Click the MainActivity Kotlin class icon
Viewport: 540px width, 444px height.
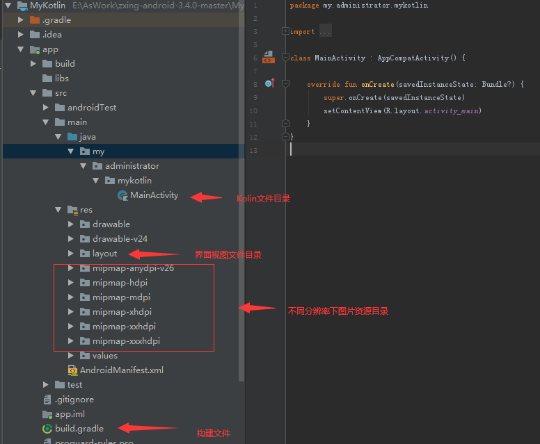click(x=122, y=196)
